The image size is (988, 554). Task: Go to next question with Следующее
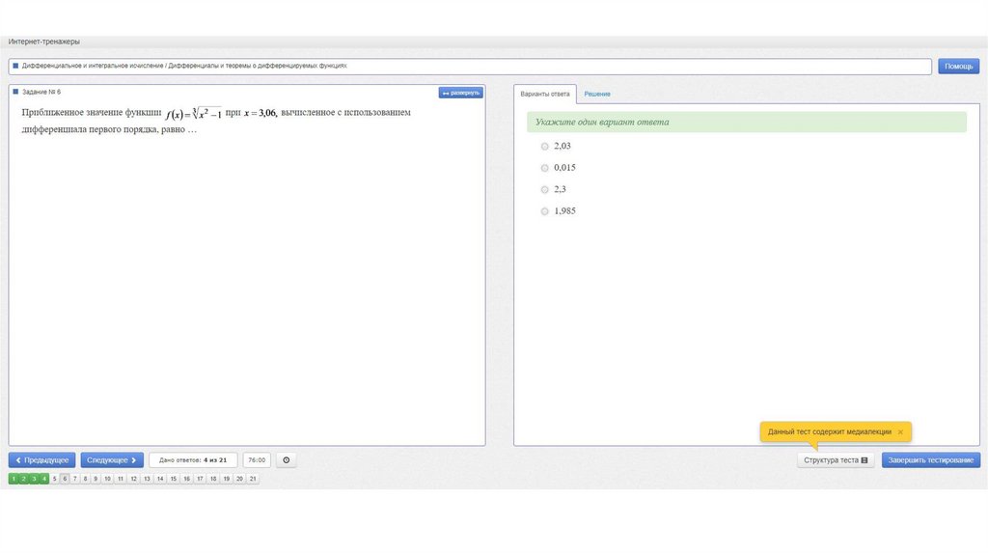112,460
